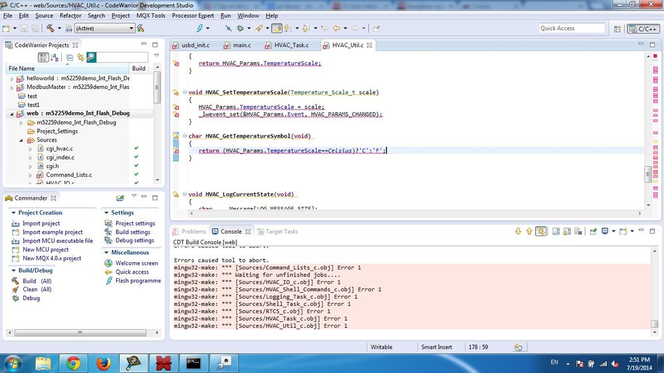664x373 pixels.
Task: Click the Open Perspective icon
Action: pyautogui.click(x=617, y=29)
